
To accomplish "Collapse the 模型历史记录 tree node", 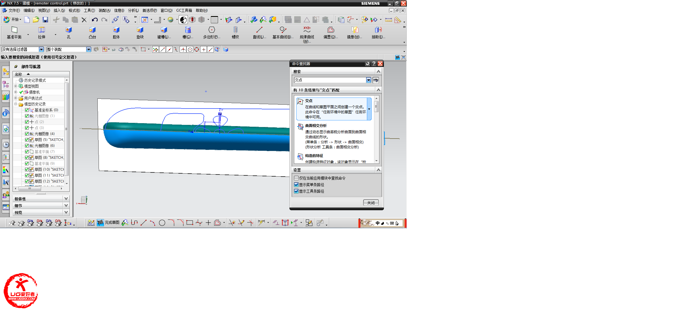I will pos(16,104).
